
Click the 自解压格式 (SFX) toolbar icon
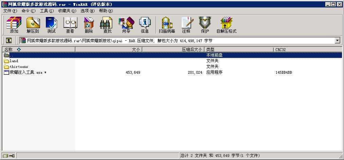pyautogui.click(x=227, y=23)
